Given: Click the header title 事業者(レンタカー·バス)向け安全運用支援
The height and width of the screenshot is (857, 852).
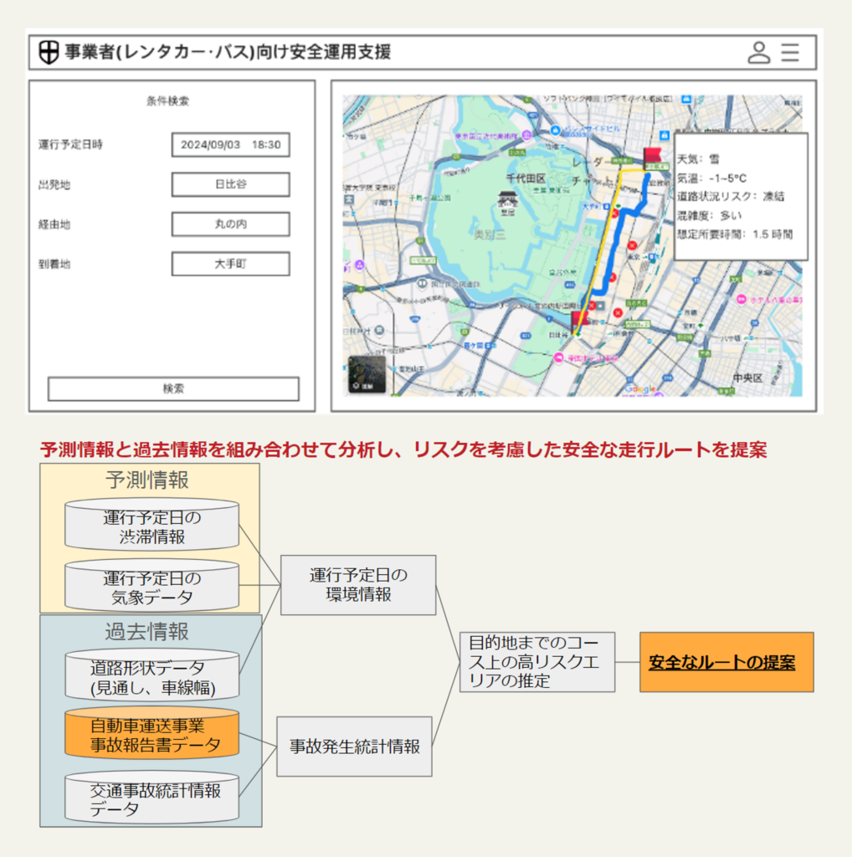Looking at the screenshot, I should (x=228, y=53).
